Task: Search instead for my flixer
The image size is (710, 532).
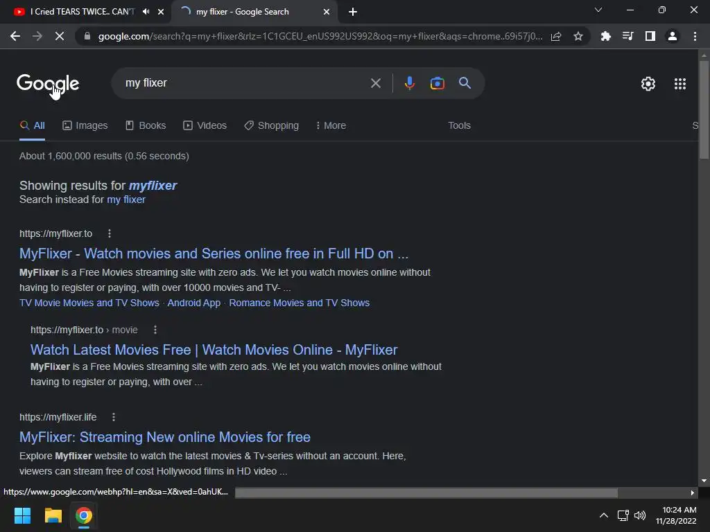Action: pyautogui.click(x=126, y=199)
